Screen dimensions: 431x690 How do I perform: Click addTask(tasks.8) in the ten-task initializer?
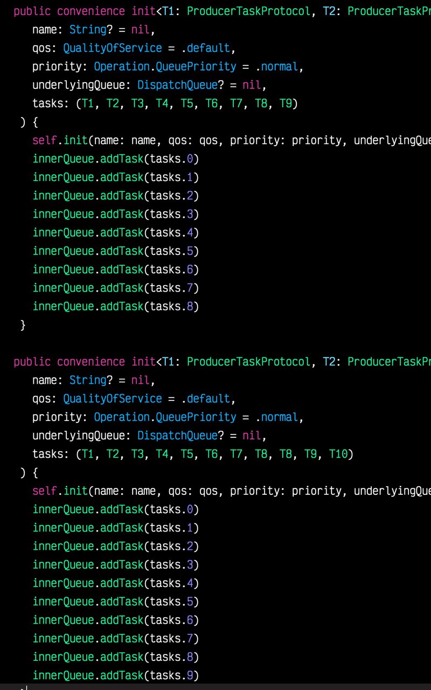tap(150, 657)
